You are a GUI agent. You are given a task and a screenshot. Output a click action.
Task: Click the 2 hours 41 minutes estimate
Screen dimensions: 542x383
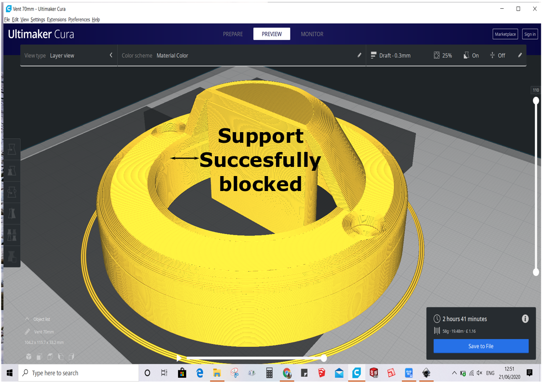(465, 319)
